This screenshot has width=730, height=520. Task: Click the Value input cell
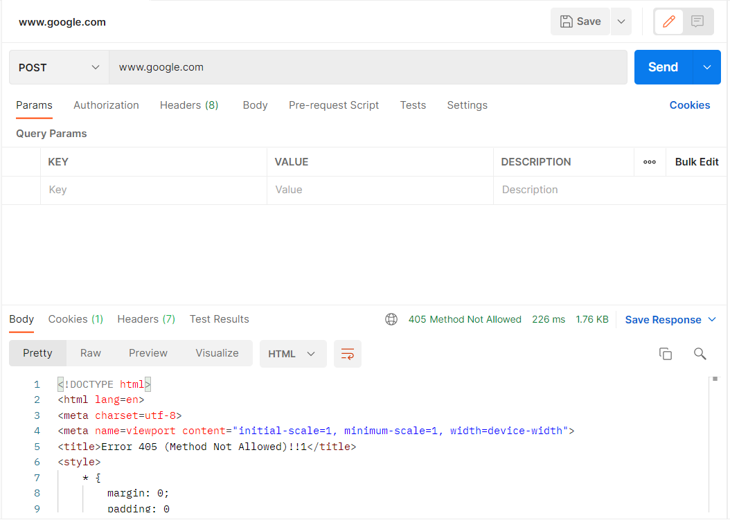[x=380, y=190]
